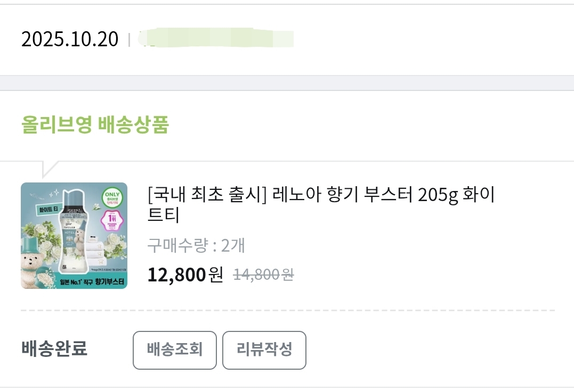
Task: Click the 12,800원 sale price
Action: click(x=185, y=274)
